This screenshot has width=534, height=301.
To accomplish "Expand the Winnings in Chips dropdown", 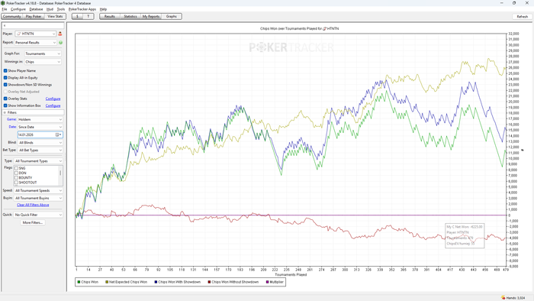I will (43, 62).
